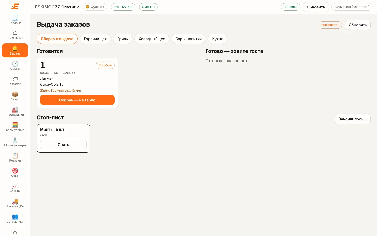Switch to the Горячий цех tab
Viewport: 377px width, 236px height.
(95, 39)
